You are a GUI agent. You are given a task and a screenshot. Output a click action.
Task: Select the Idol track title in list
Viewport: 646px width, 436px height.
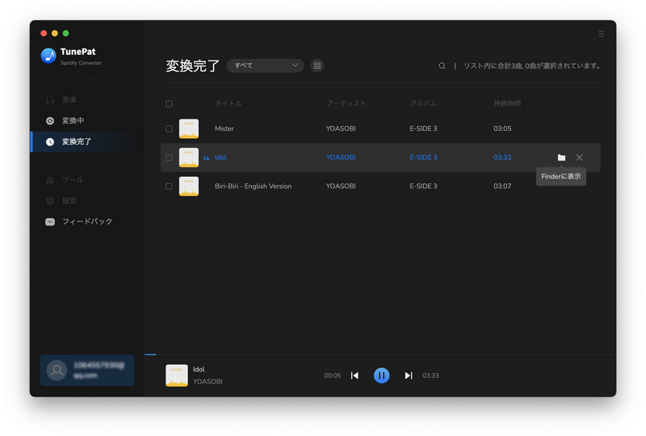(x=220, y=157)
